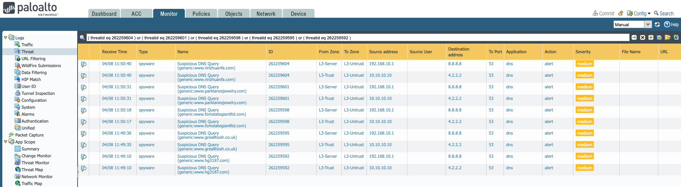Select the Monitor tab
681x187 pixels.
click(169, 13)
